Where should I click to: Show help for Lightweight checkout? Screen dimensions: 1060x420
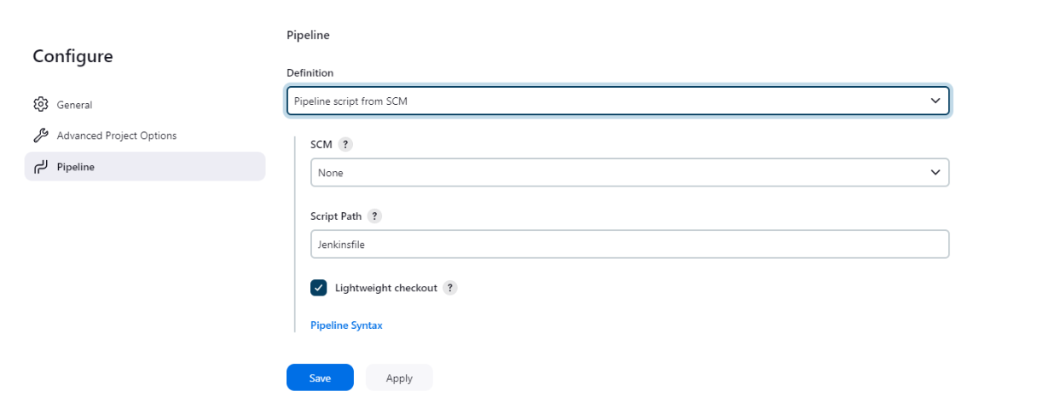450,288
